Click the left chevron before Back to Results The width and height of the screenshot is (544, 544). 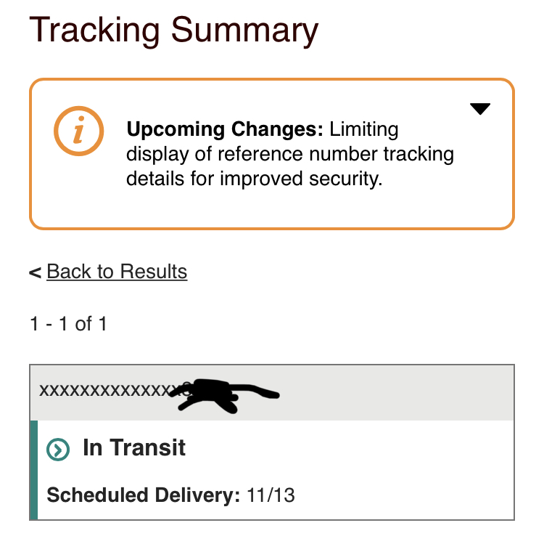[x=34, y=273]
